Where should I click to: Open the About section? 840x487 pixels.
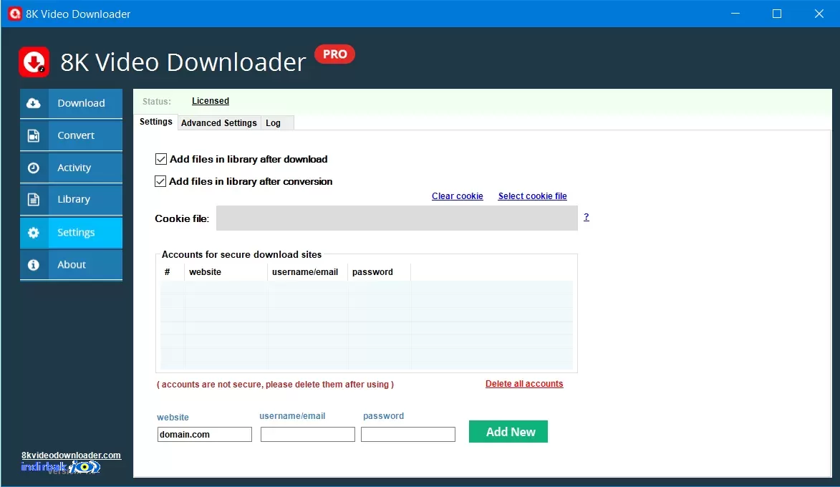click(x=71, y=265)
